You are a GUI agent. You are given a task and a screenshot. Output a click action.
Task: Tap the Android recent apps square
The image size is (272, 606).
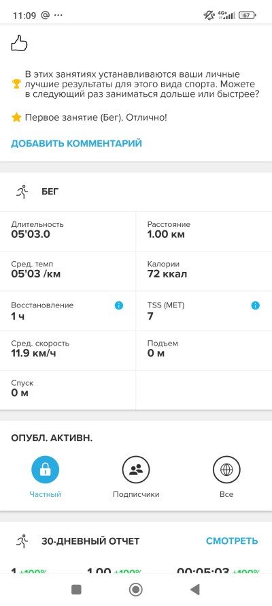point(76,590)
